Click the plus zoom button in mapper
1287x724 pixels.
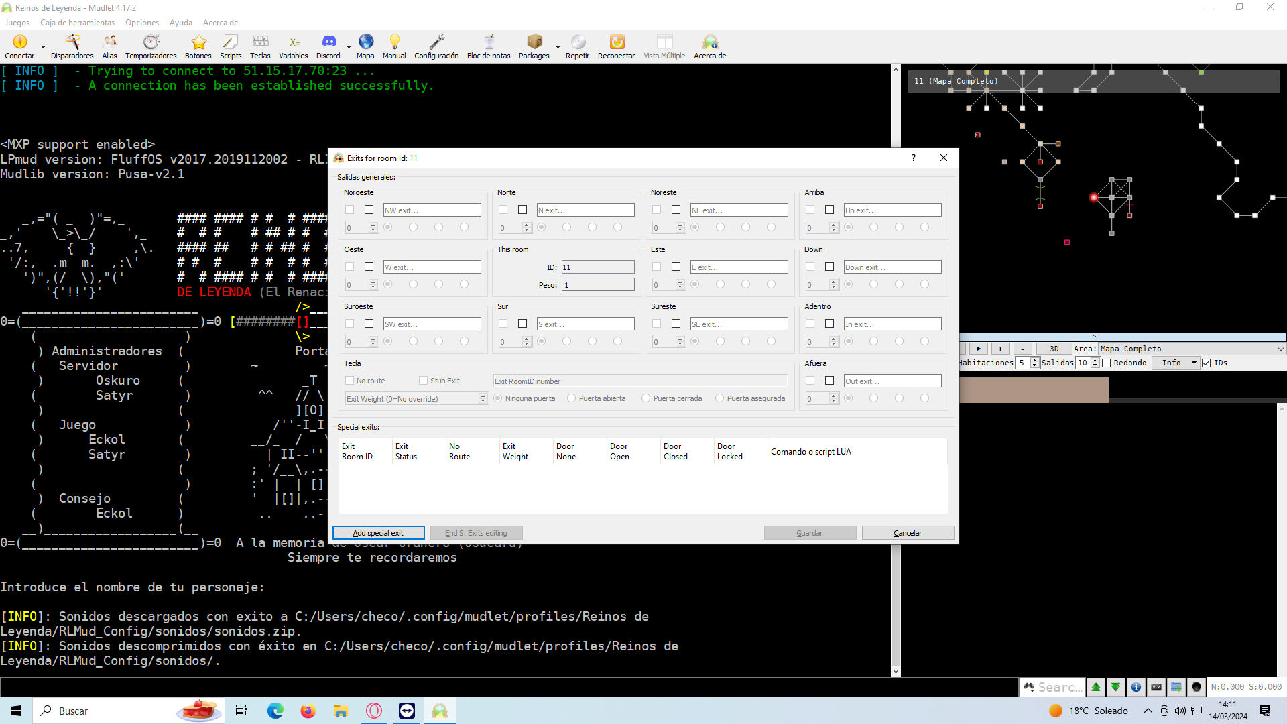pyautogui.click(x=1000, y=349)
